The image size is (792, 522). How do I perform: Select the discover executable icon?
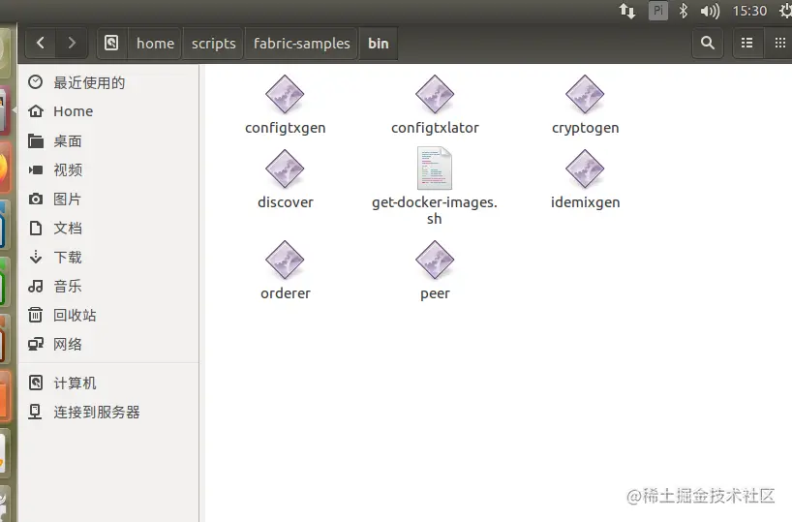(285, 169)
